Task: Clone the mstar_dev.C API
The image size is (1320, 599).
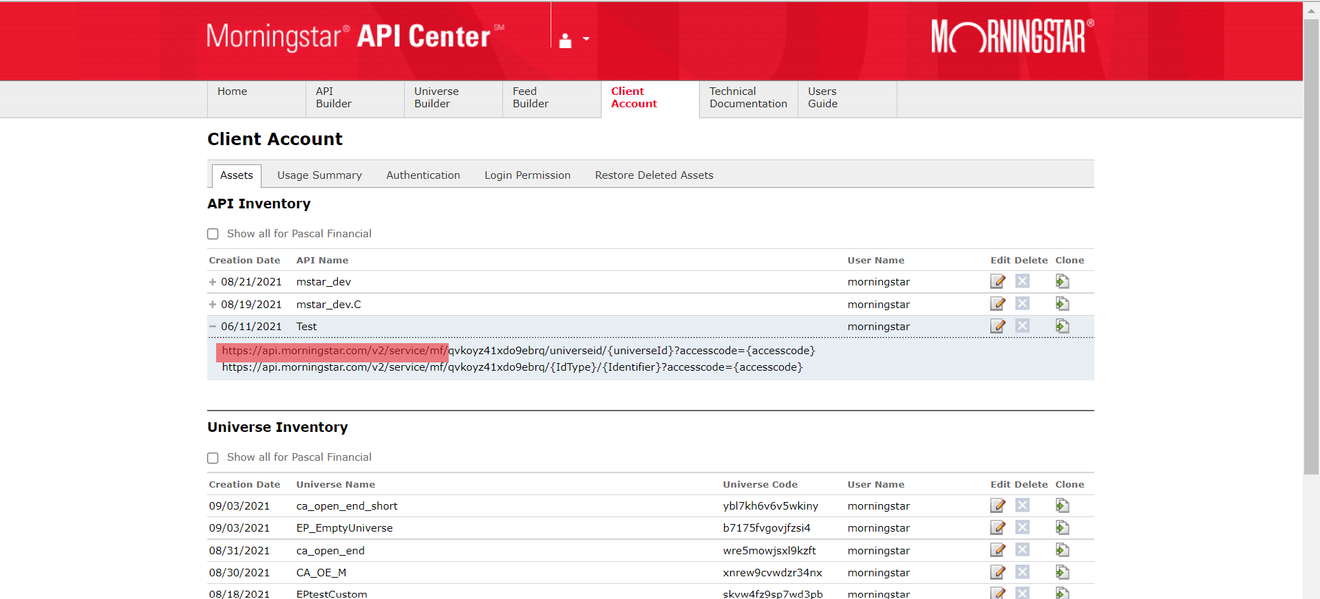Action: coord(1063,303)
